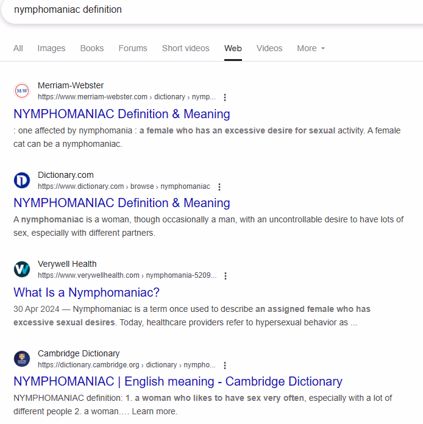
Task: Click the Dictionary.com favicon logo
Action: [x=22, y=180]
